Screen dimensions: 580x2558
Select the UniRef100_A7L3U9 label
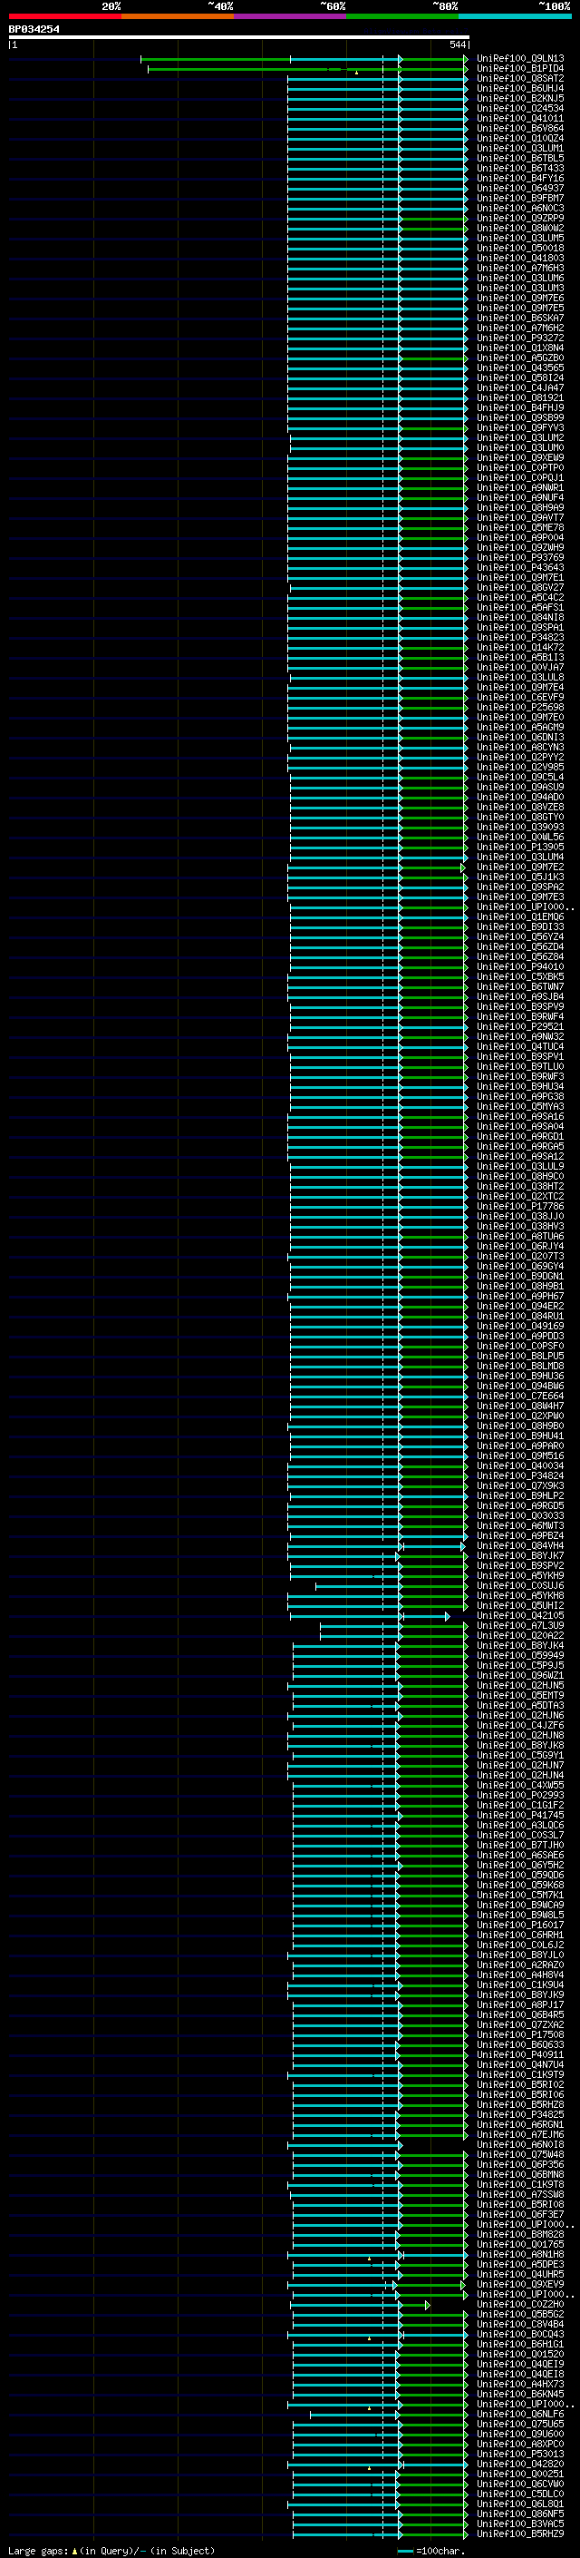pos(520,1625)
